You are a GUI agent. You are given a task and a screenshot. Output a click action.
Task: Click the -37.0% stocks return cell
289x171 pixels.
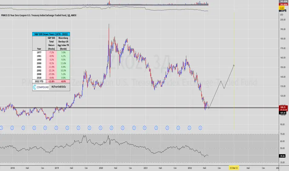tap(51, 74)
